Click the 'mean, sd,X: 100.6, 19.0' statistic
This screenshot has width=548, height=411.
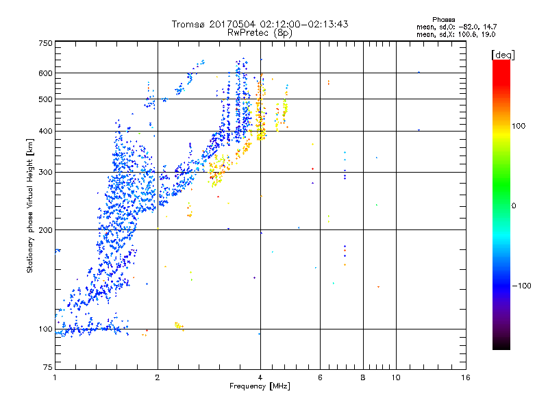(x=456, y=34)
